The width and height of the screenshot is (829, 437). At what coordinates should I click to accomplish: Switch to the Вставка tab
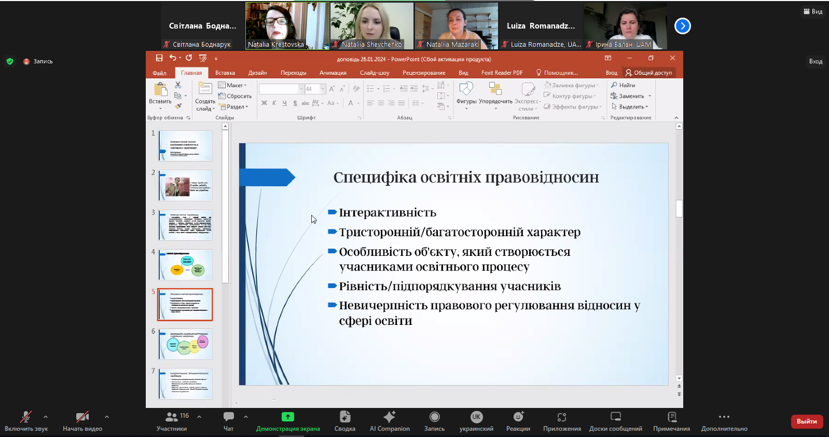[225, 73]
